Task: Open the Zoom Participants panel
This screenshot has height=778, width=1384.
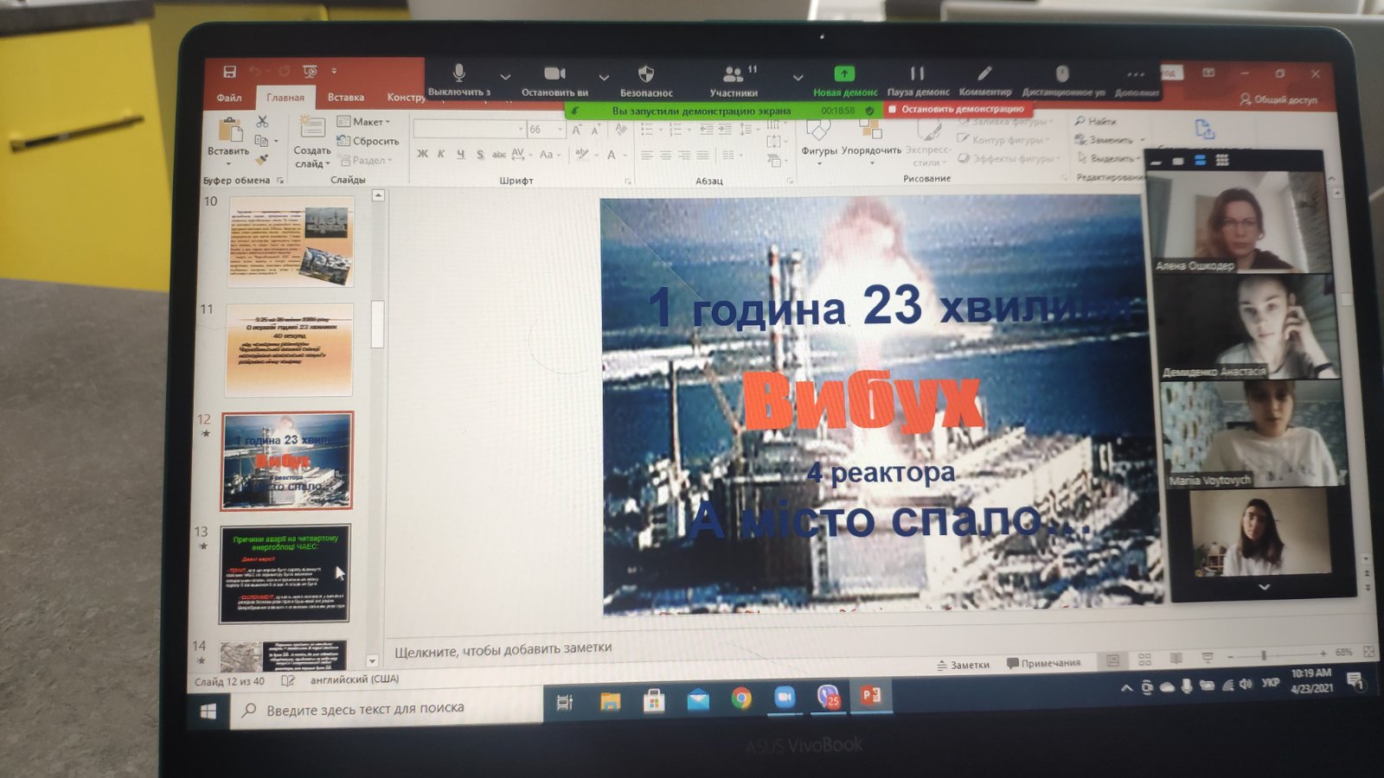Action: click(734, 76)
